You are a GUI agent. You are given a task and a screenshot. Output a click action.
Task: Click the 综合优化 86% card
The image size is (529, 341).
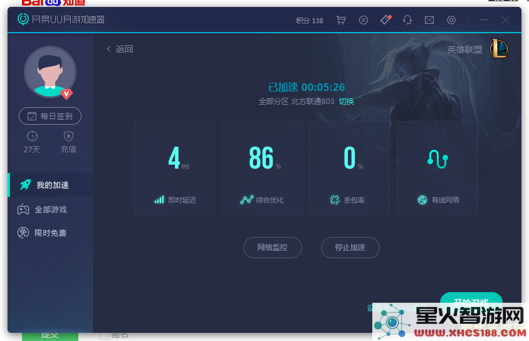[x=262, y=168]
